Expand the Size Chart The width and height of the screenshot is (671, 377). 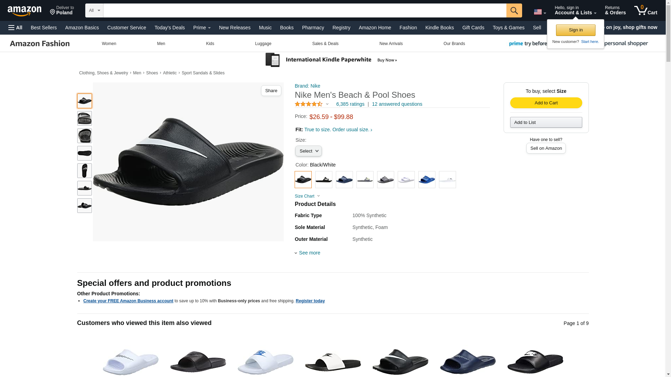[307, 196]
